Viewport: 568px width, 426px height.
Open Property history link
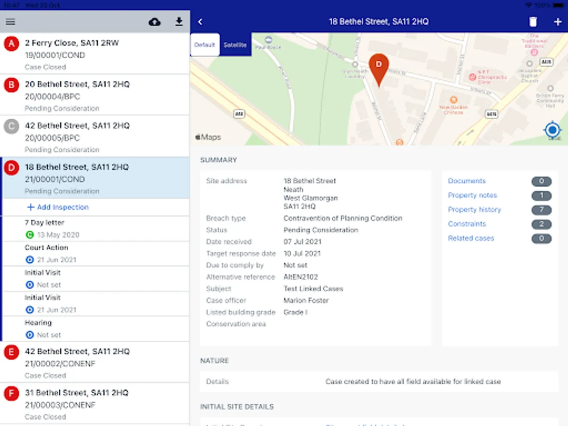coord(474,209)
